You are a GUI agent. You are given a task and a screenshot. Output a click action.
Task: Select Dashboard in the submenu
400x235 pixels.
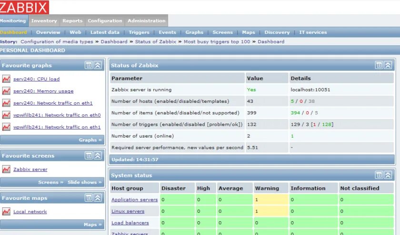tap(13, 32)
